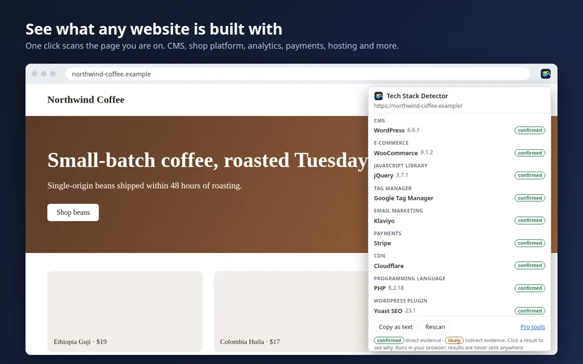Image resolution: width=583 pixels, height=364 pixels.
Task: Rescan the page with Rescan button
Action: (x=435, y=327)
